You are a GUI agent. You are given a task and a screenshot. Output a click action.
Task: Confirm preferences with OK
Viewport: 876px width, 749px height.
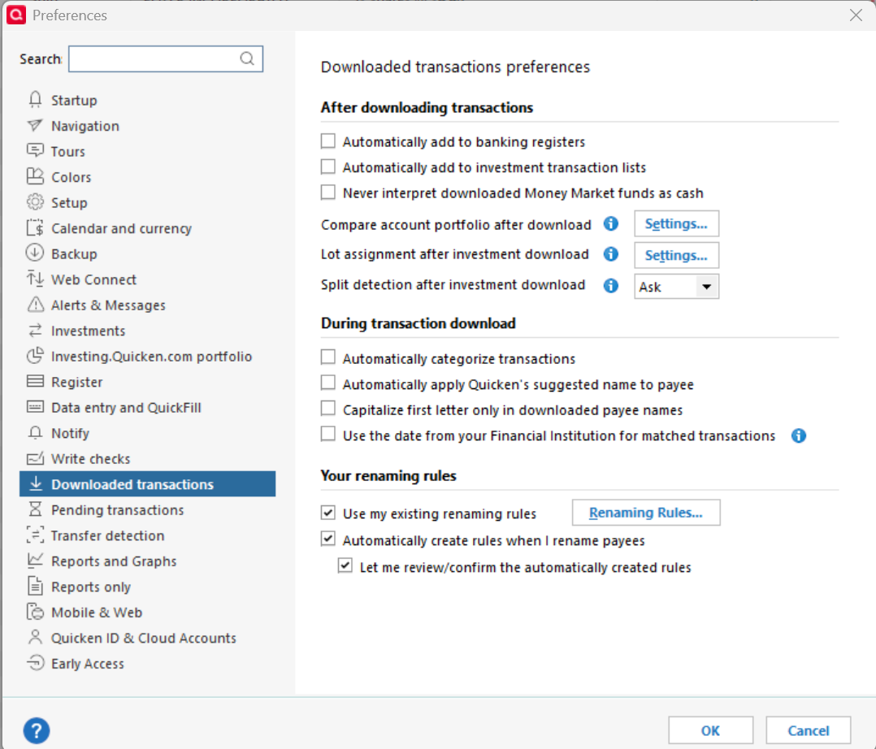click(x=710, y=730)
